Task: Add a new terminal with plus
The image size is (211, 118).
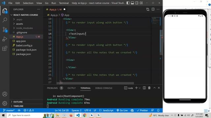Action: [x=136, y=88]
